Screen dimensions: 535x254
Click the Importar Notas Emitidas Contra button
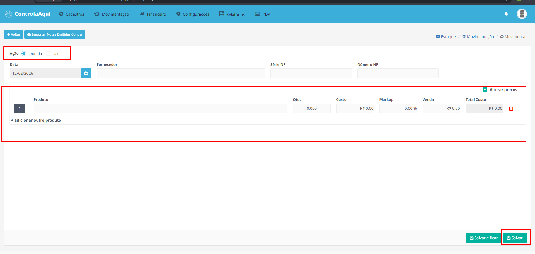(x=55, y=34)
